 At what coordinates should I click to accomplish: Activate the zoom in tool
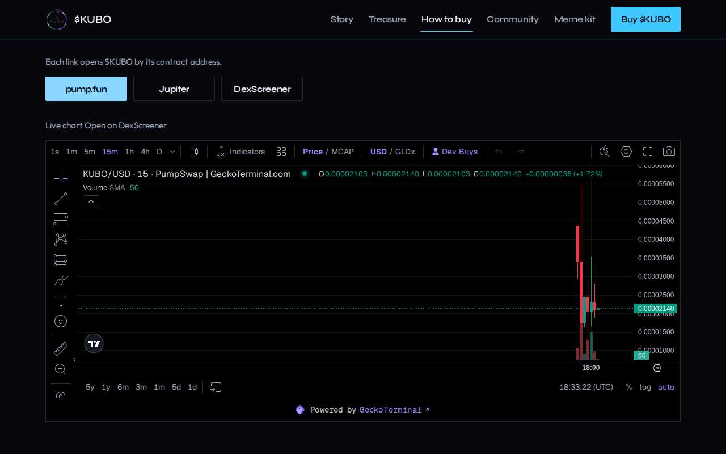(61, 369)
